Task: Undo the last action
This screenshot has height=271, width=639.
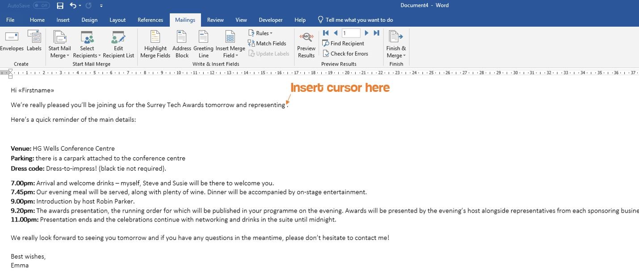Action: click(x=73, y=6)
